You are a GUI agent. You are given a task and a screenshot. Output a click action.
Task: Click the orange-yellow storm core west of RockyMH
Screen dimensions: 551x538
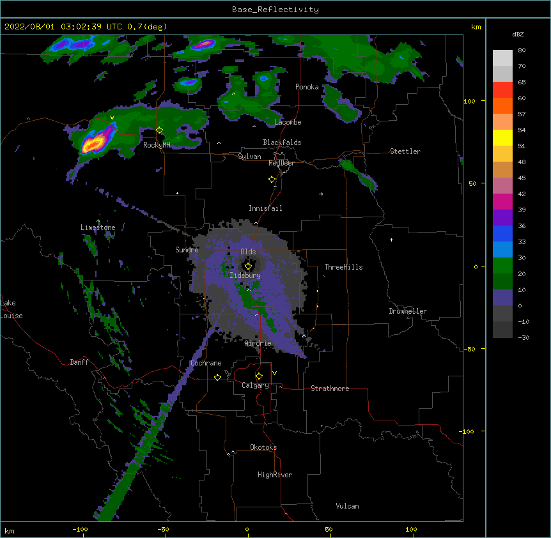click(93, 143)
